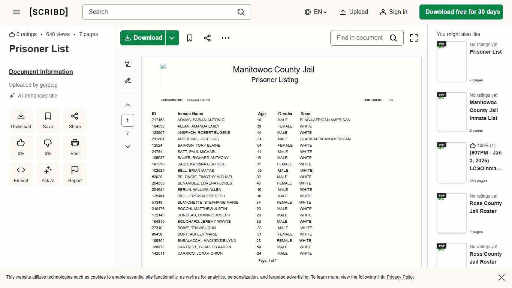Click the Sign in menu item
Screen dimensions: 512x288
tap(394, 12)
